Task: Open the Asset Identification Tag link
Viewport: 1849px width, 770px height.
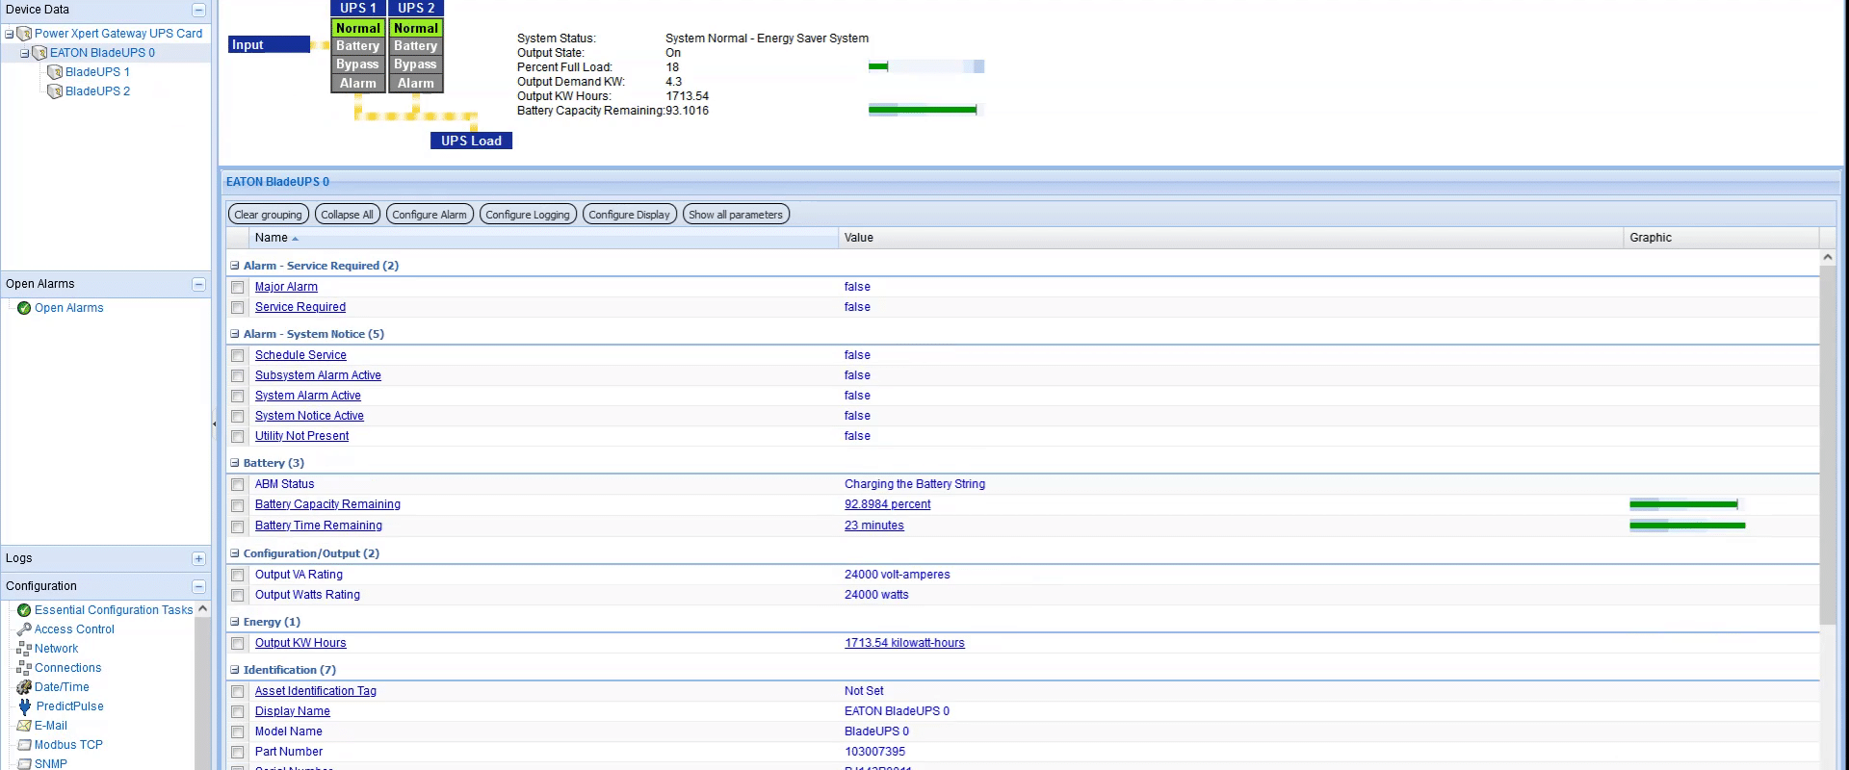Action: pos(316,691)
